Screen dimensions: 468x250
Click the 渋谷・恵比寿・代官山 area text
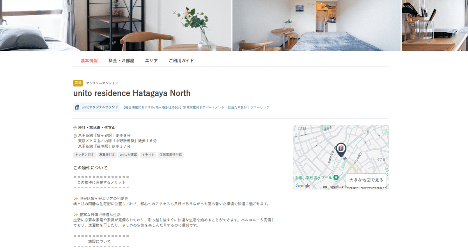coord(97,128)
